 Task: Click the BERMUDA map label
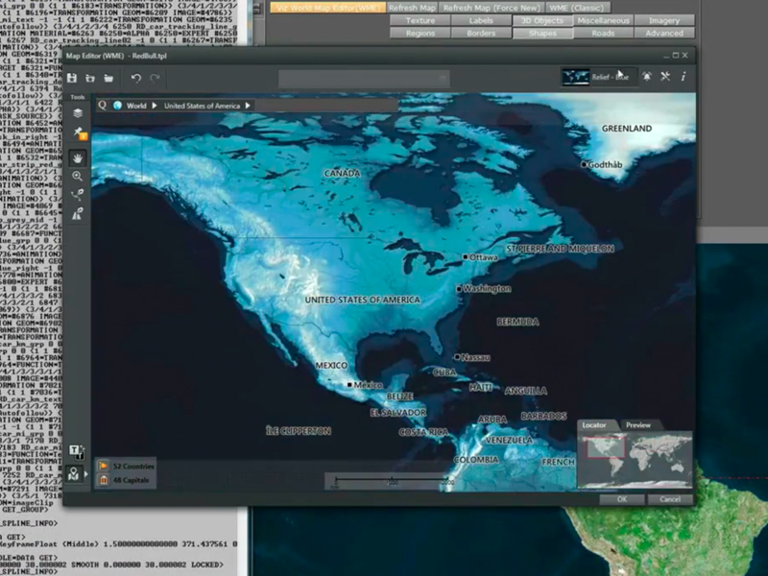coord(517,322)
